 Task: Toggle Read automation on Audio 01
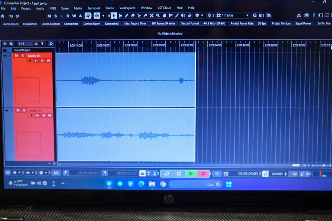[42, 61]
